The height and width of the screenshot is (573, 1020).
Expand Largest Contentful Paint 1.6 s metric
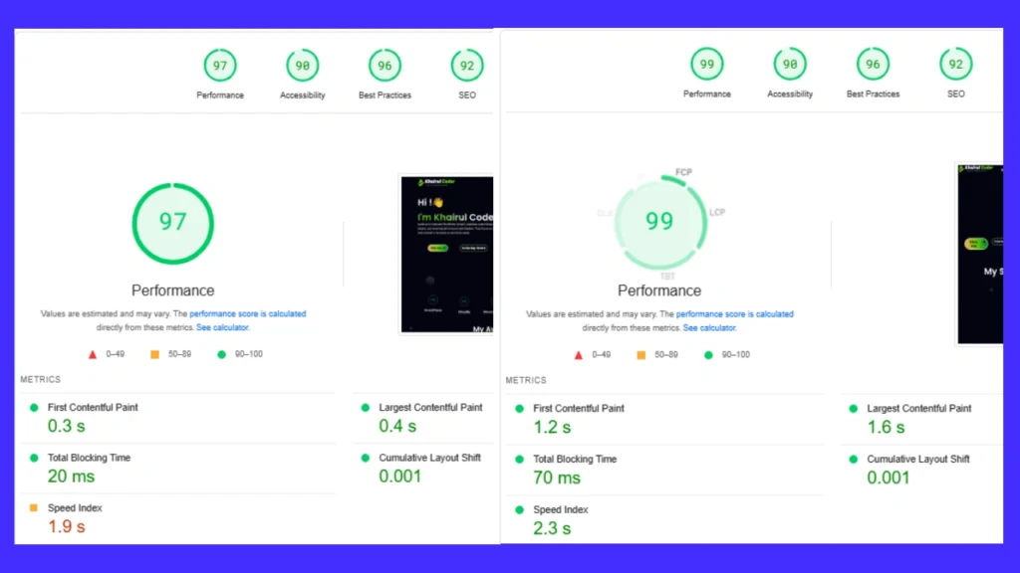[x=921, y=419]
